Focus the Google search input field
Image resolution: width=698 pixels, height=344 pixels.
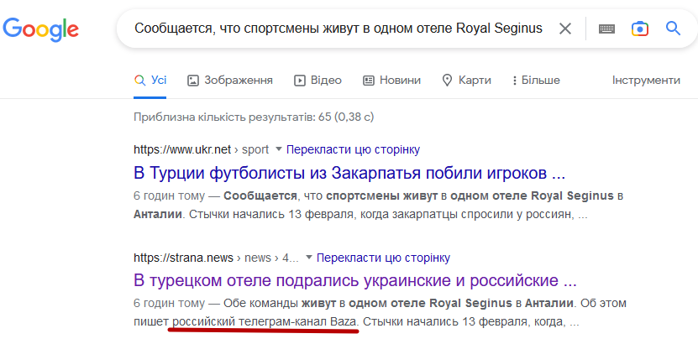click(339, 29)
